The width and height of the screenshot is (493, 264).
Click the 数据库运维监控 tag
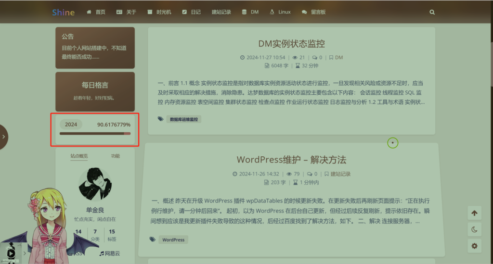183,119
